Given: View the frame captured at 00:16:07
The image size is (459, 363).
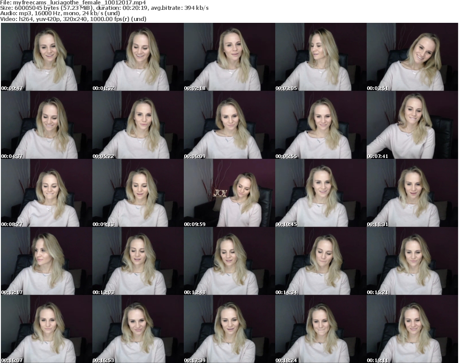Looking at the screenshot, I should pos(47,329).
